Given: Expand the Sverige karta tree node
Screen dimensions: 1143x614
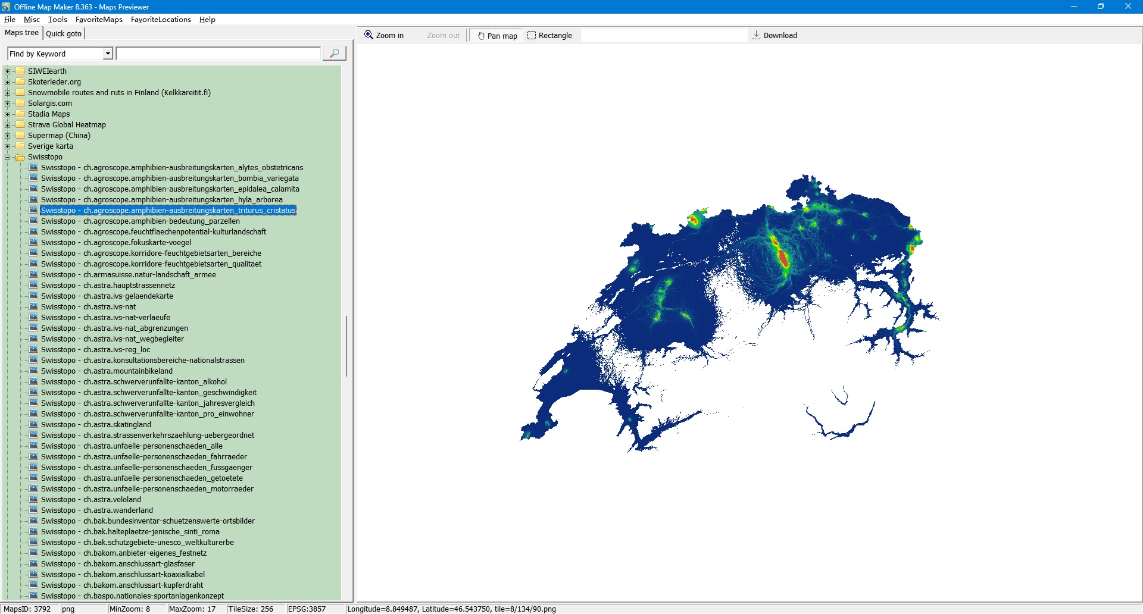Looking at the screenshot, I should coord(8,146).
